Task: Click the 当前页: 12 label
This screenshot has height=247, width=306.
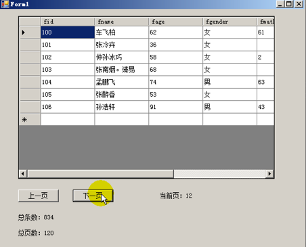Action: pos(176,196)
